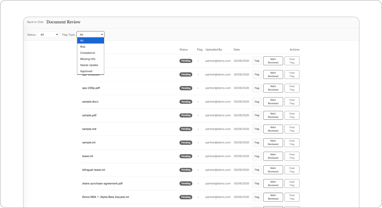382x208 pixels.
Task: Click the sample.docx file name
Action: click(90, 102)
